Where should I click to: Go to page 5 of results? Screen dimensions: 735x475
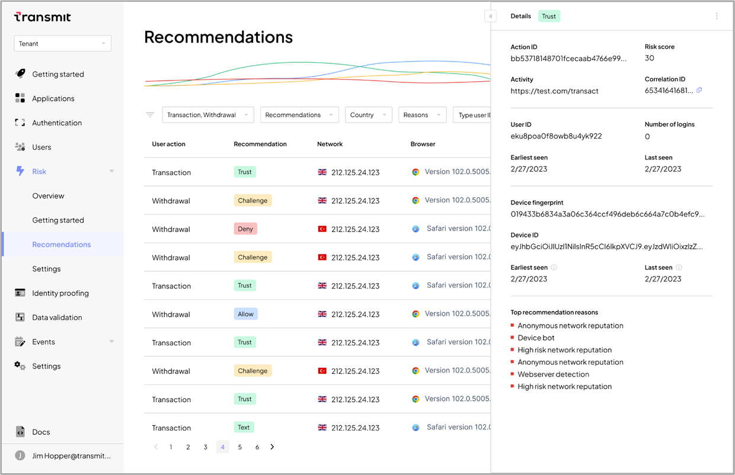click(x=240, y=447)
